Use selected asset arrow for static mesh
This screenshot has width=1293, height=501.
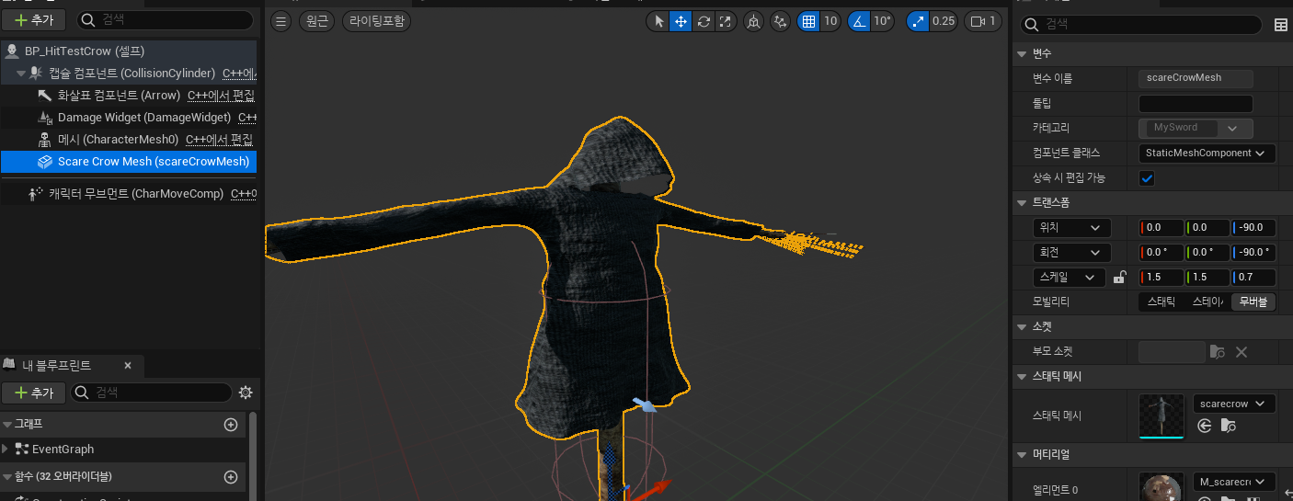pyautogui.click(x=1205, y=426)
